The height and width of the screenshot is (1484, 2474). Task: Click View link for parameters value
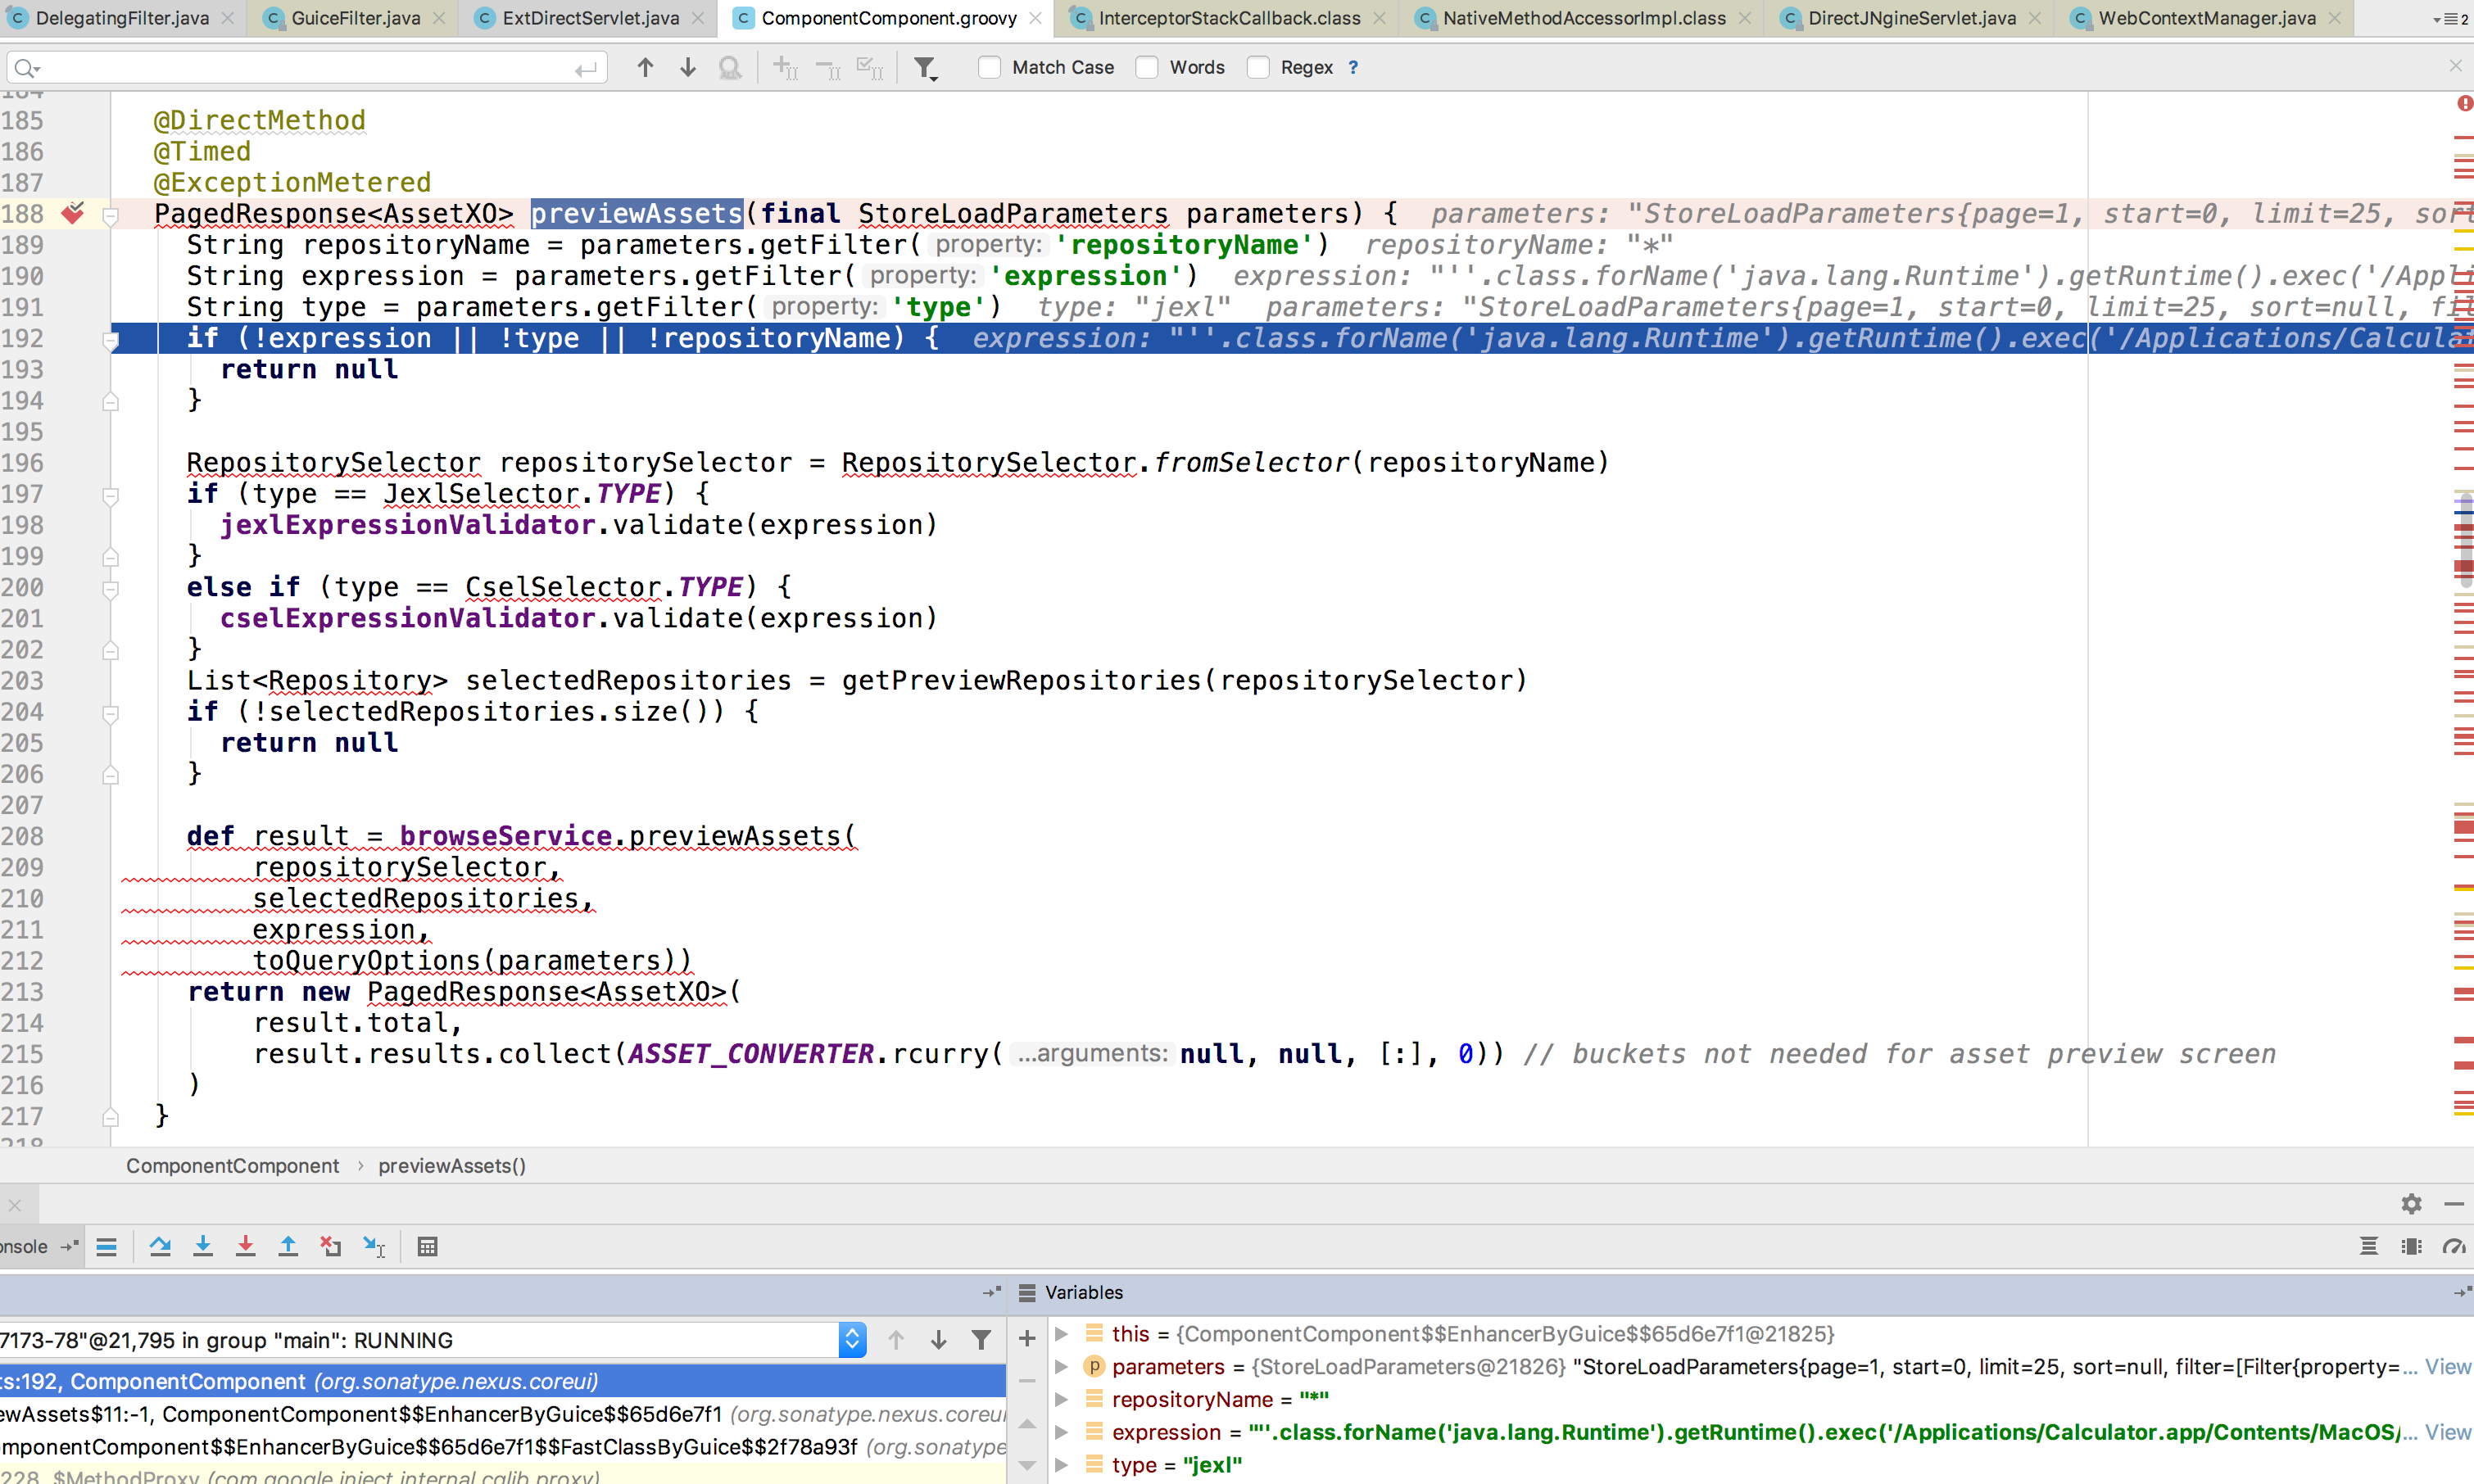click(x=2447, y=1367)
